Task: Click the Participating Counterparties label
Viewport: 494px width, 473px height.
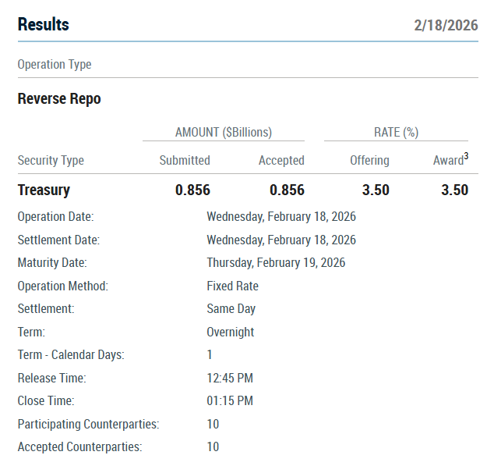Action: (x=89, y=424)
